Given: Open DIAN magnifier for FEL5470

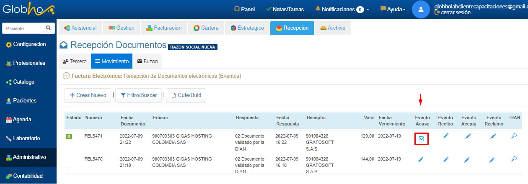Looking at the screenshot, I should (514, 159).
